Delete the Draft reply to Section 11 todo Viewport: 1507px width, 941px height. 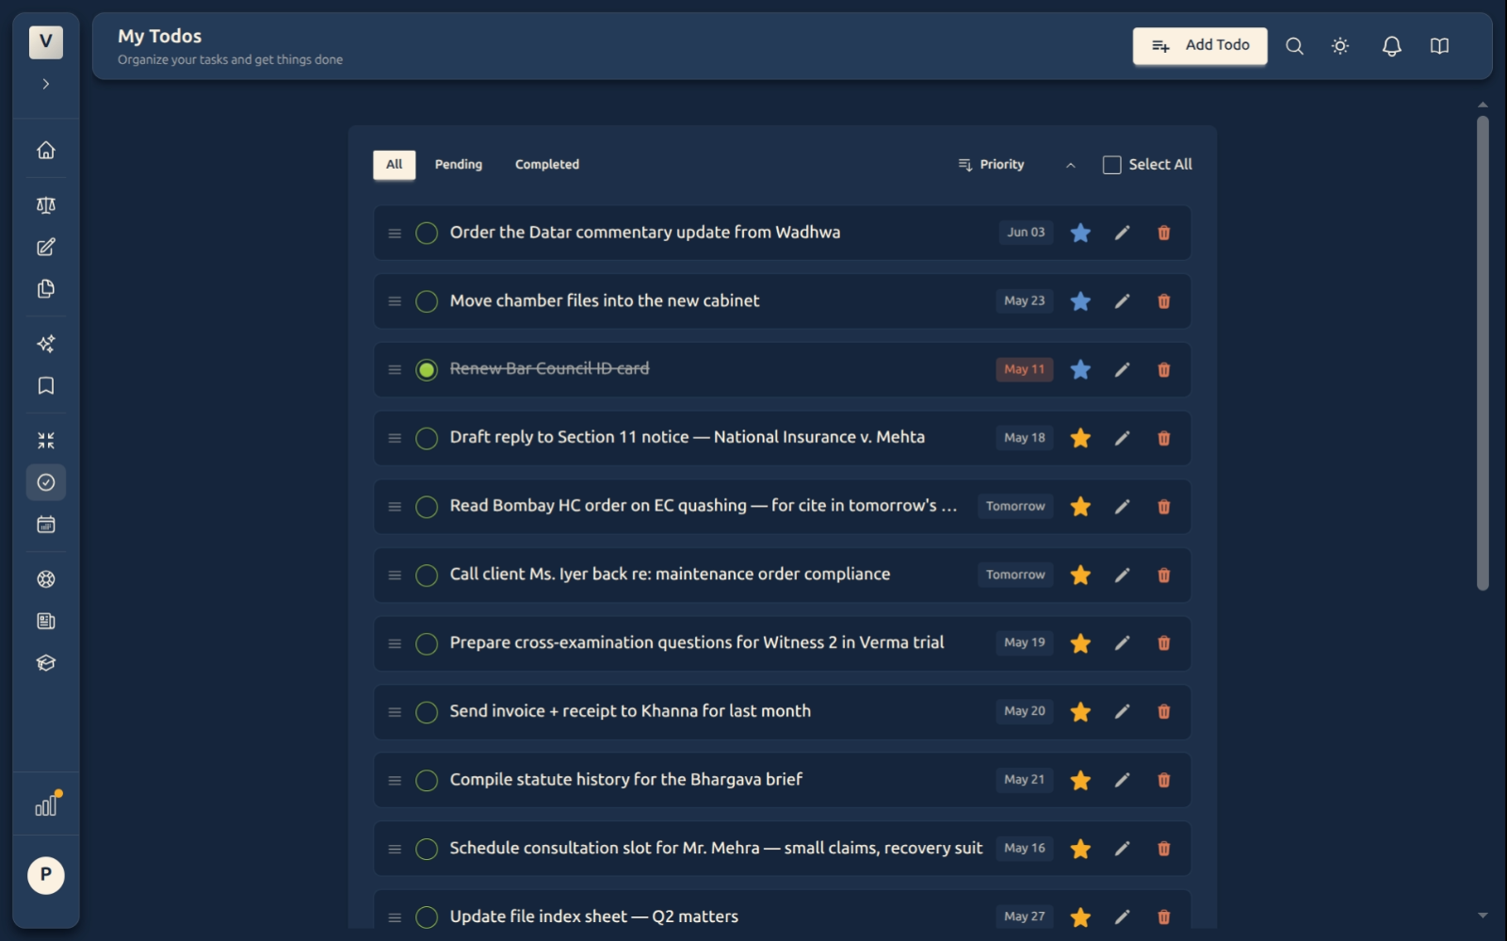pyautogui.click(x=1163, y=438)
